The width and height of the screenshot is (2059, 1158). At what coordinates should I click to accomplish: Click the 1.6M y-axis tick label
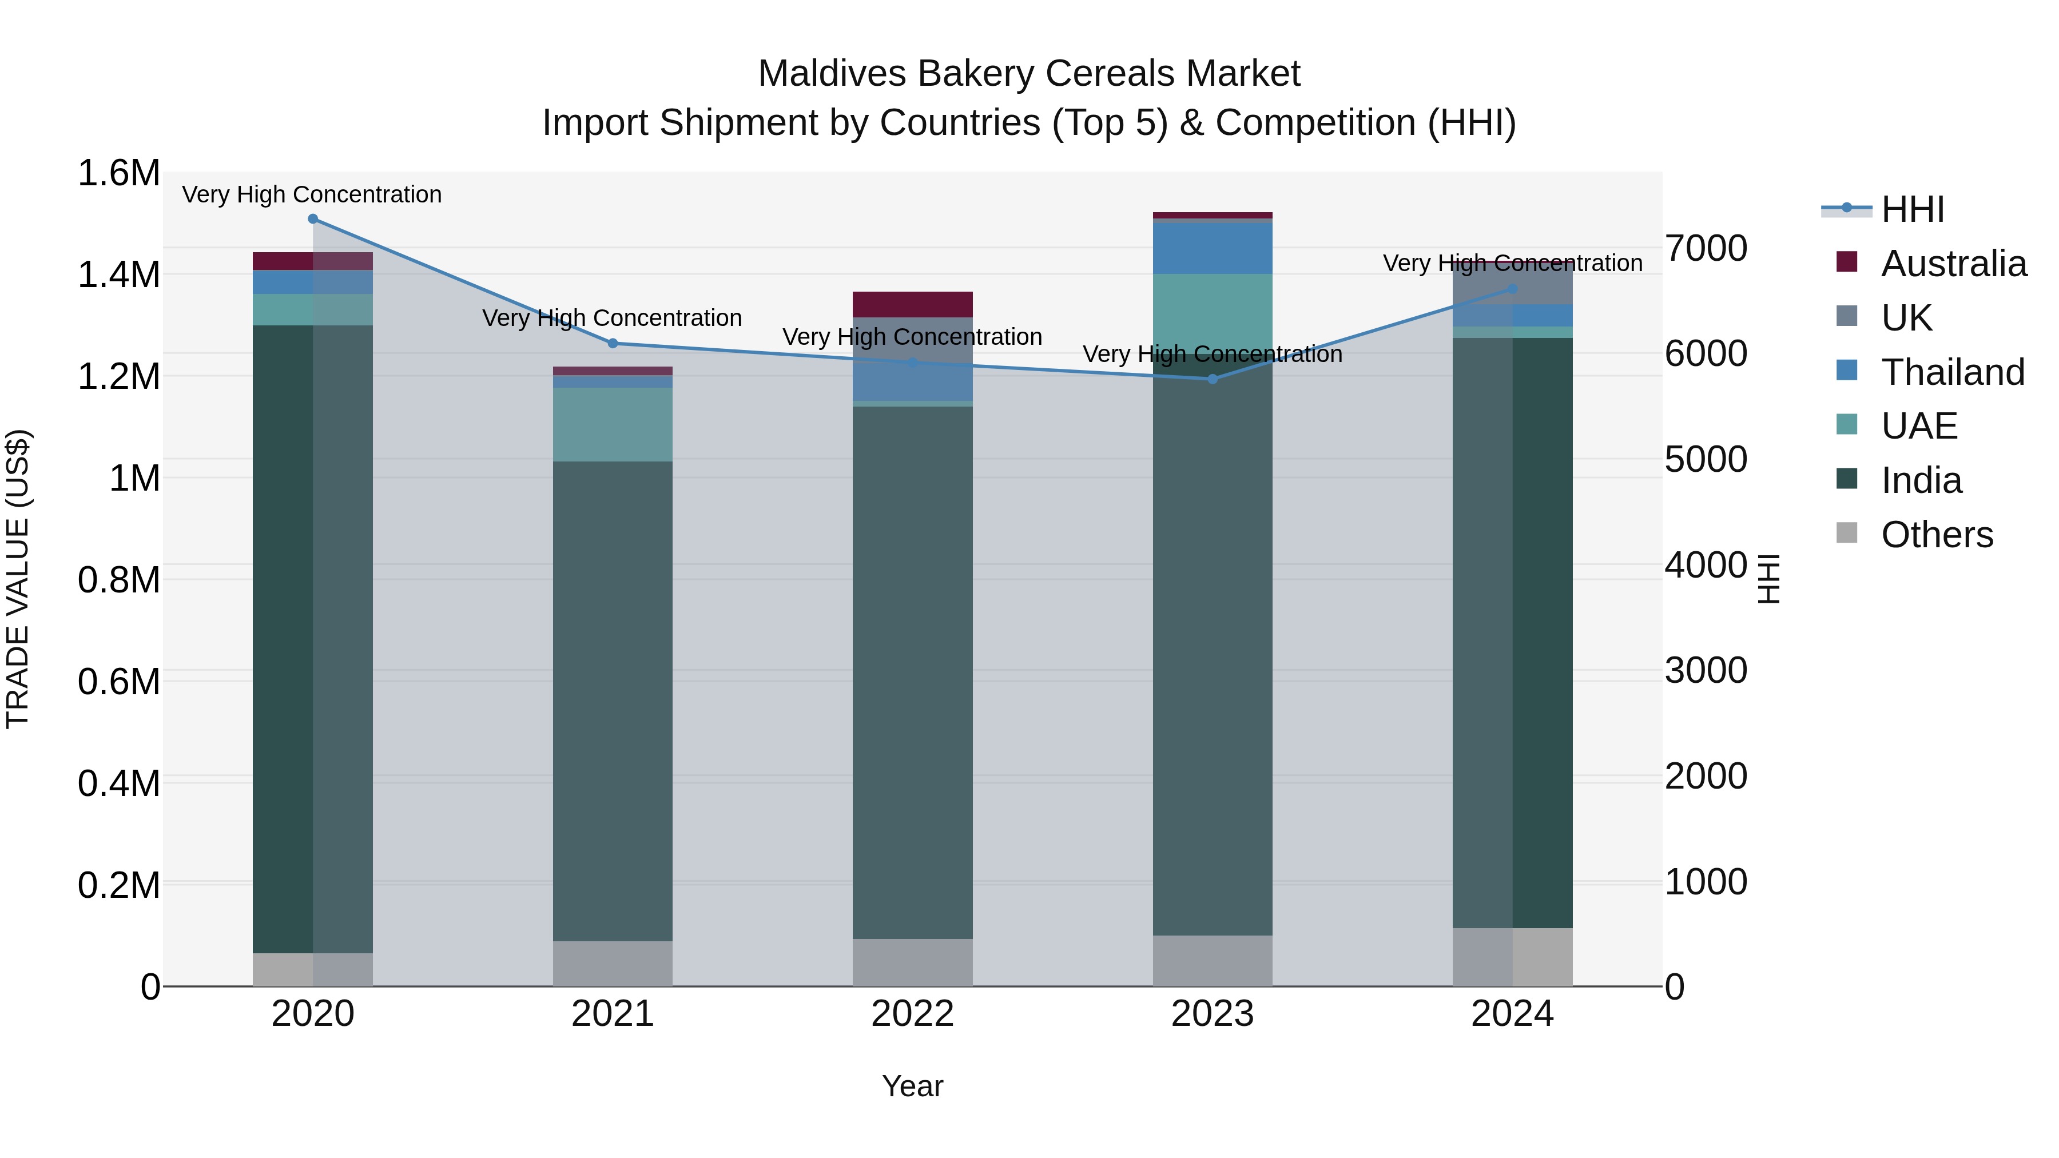[x=118, y=173]
